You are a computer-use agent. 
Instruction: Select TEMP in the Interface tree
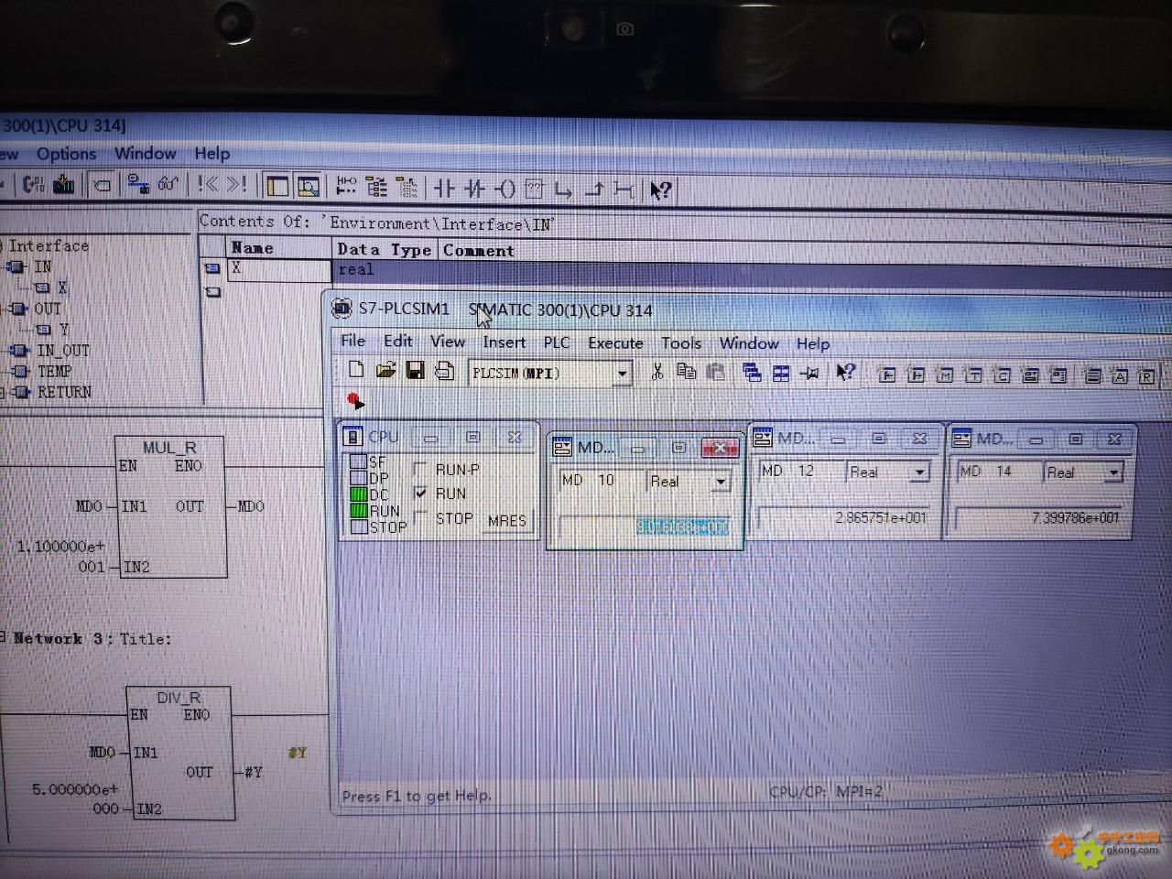click(x=54, y=371)
